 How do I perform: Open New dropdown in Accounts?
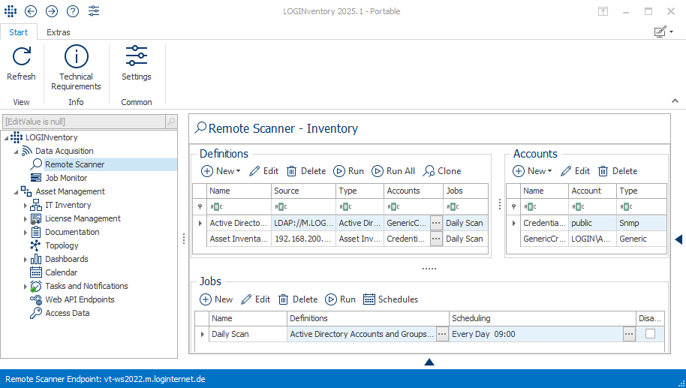tap(532, 171)
